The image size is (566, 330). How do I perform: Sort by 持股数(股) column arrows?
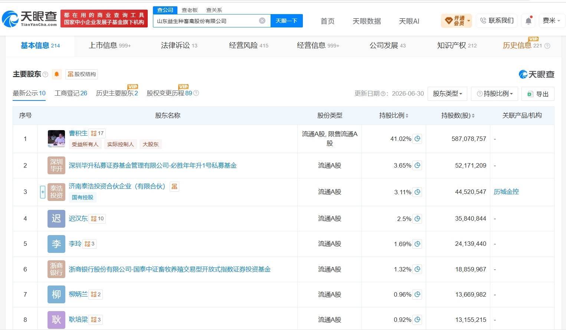pyautogui.click(x=473, y=116)
